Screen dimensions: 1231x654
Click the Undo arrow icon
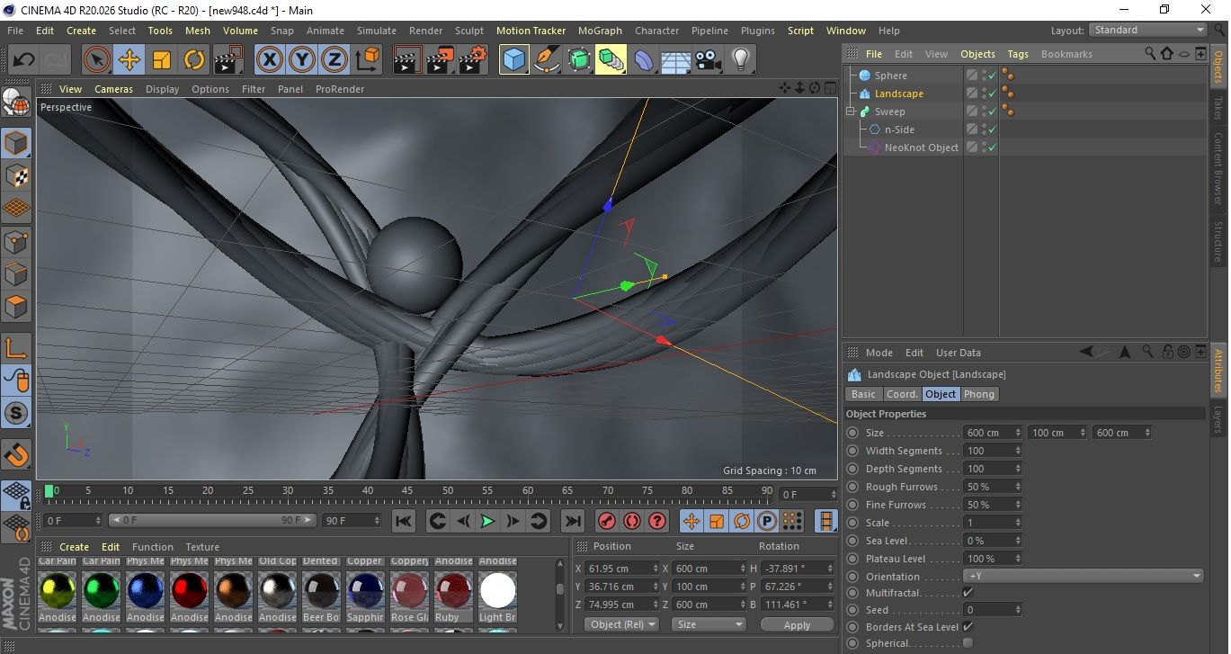point(24,60)
